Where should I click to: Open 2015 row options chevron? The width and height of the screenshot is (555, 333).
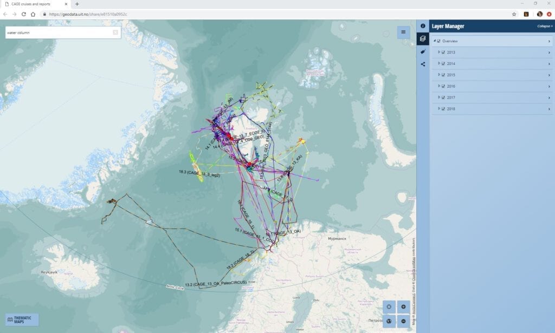click(x=549, y=75)
